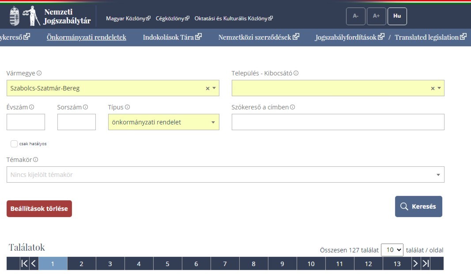Go to previous results page
The width and height of the screenshot is (471, 274).
point(34,263)
